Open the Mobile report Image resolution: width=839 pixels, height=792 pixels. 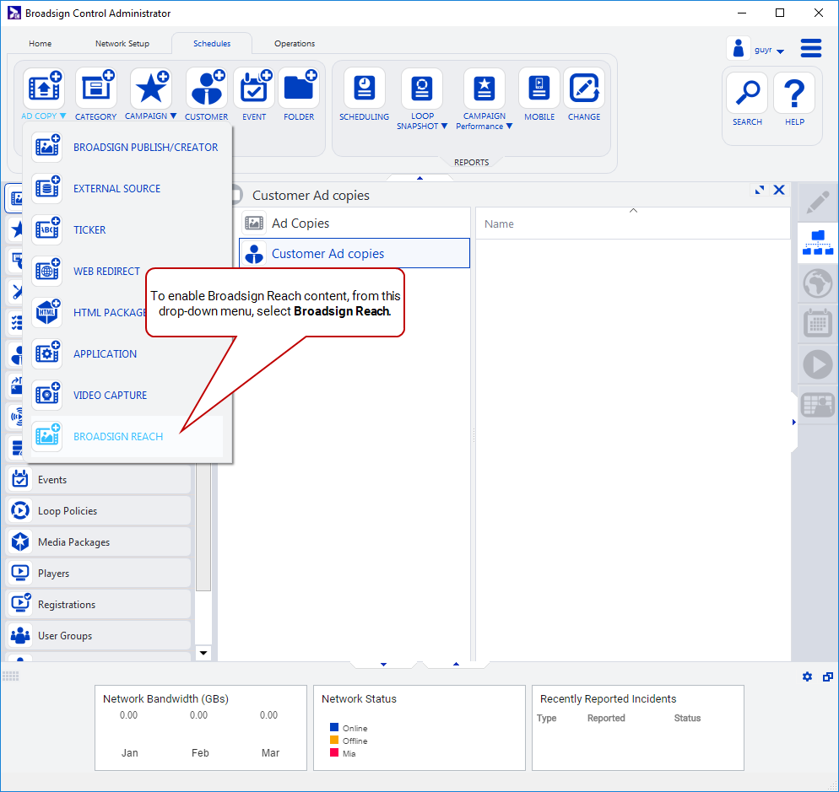point(539,88)
